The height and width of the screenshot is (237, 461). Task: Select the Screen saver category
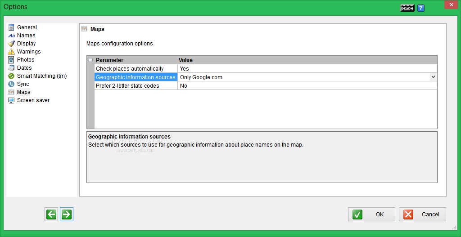(33, 100)
